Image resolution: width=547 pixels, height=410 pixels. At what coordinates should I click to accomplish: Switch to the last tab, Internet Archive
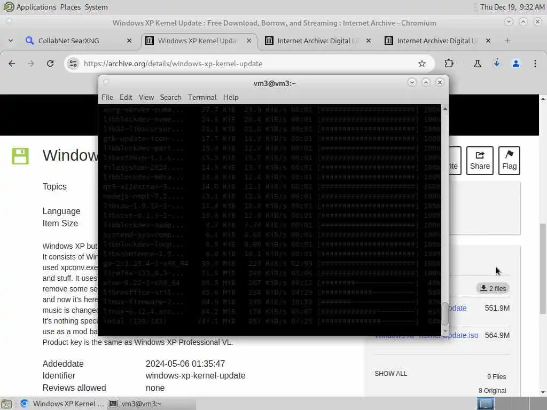[x=437, y=41]
